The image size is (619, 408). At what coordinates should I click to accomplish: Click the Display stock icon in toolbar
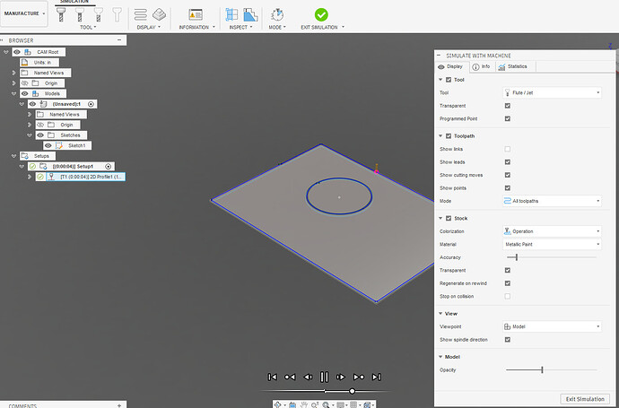[159, 14]
